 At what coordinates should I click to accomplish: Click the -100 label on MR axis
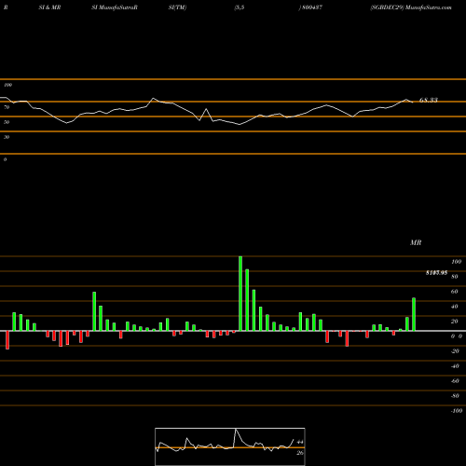tap(457, 411)
